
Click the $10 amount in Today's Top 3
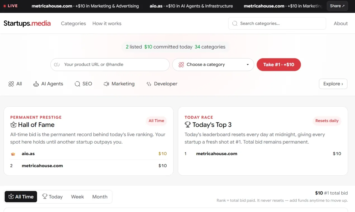(x=337, y=154)
